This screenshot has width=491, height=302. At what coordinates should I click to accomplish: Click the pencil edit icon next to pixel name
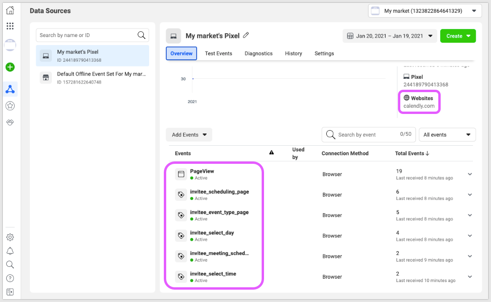point(246,36)
